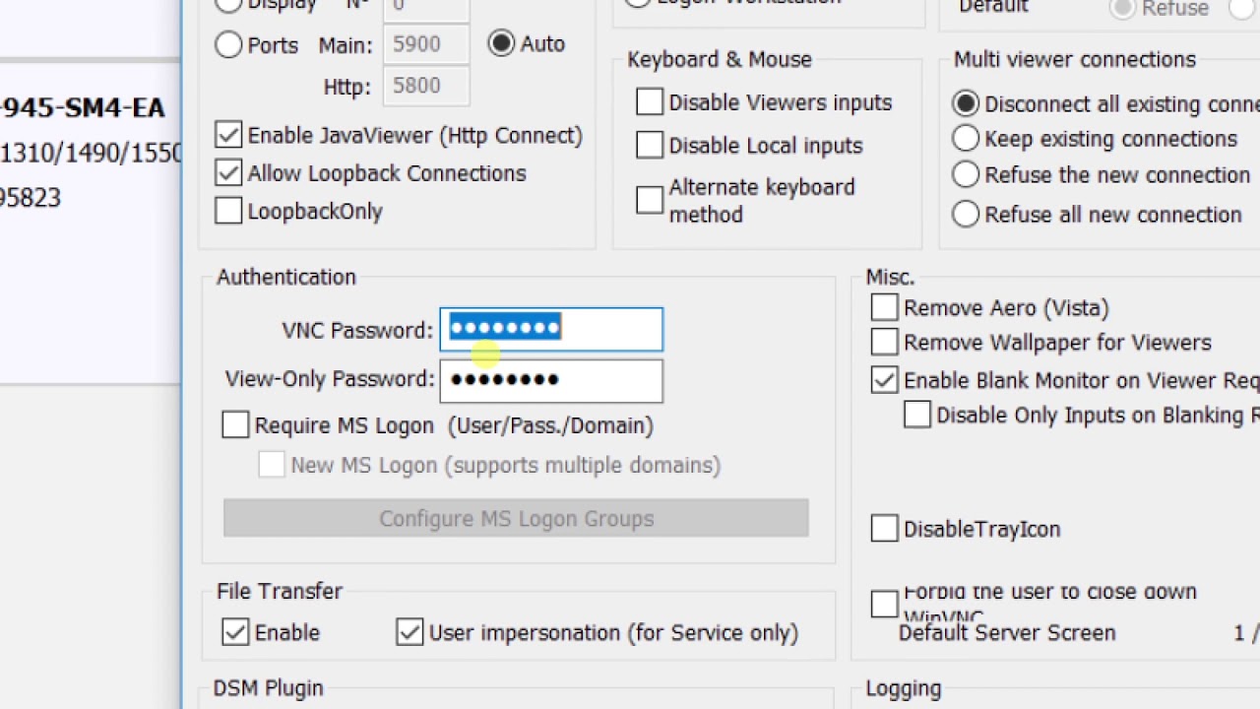1260x709 pixels.
Task: Check Disable Viewers inputs
Action: click(x=650, y=101)
